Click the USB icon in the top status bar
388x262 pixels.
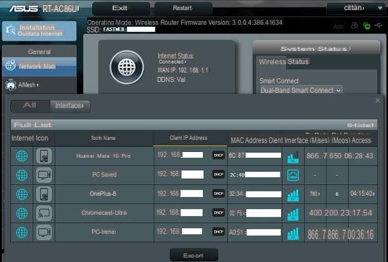[x=378, y=25]
